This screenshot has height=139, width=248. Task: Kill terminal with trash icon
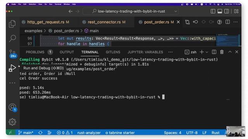point(222,52)
